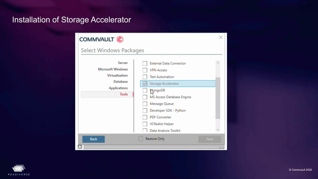Click the package list scroll up arrow
This screenshot has width=318, height=179.
[x=218, y=63]
